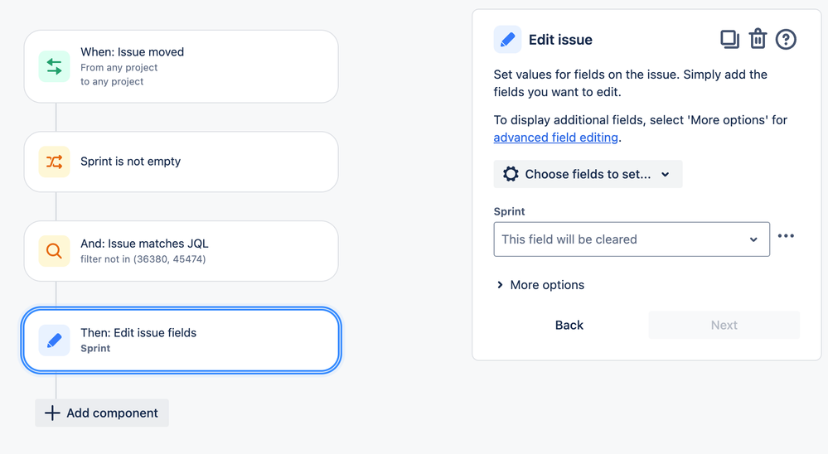This screenshot has width=828, height=454.
Task: Open help question mark icon
Action: click(786, 40)
